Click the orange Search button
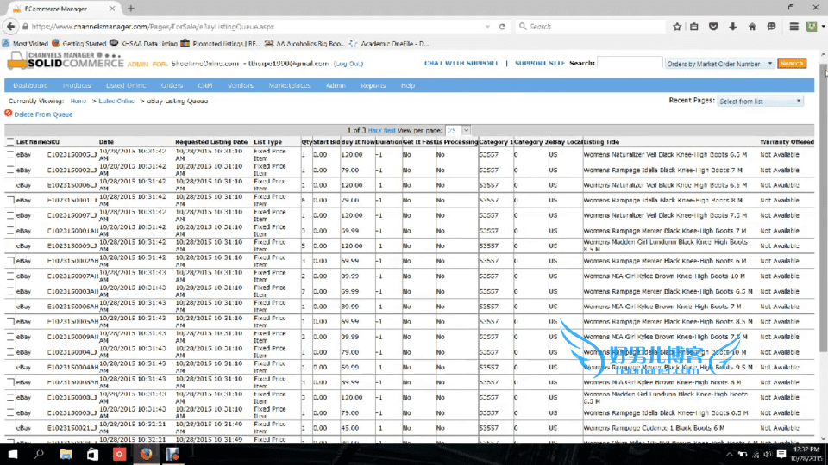The width and height of the screenshot is (828, 465). click(792, 63)
